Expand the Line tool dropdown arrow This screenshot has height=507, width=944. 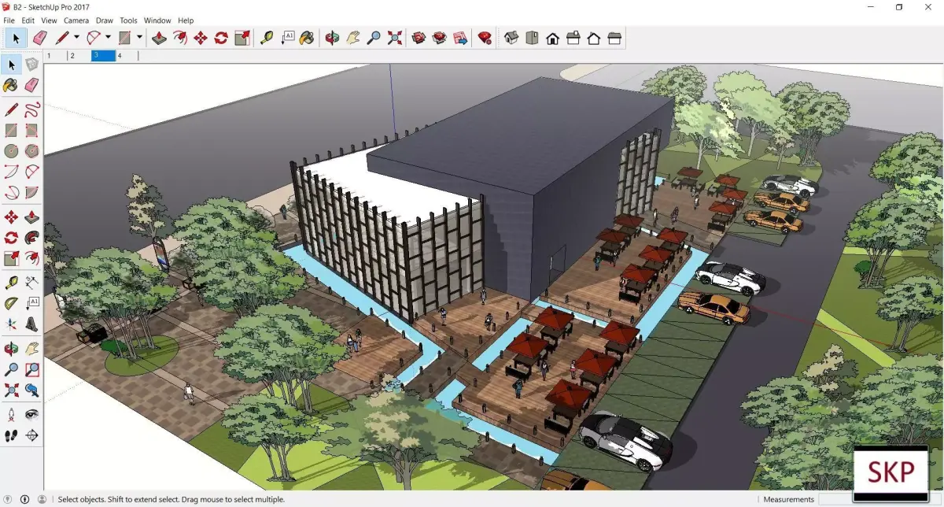(76, 38)
